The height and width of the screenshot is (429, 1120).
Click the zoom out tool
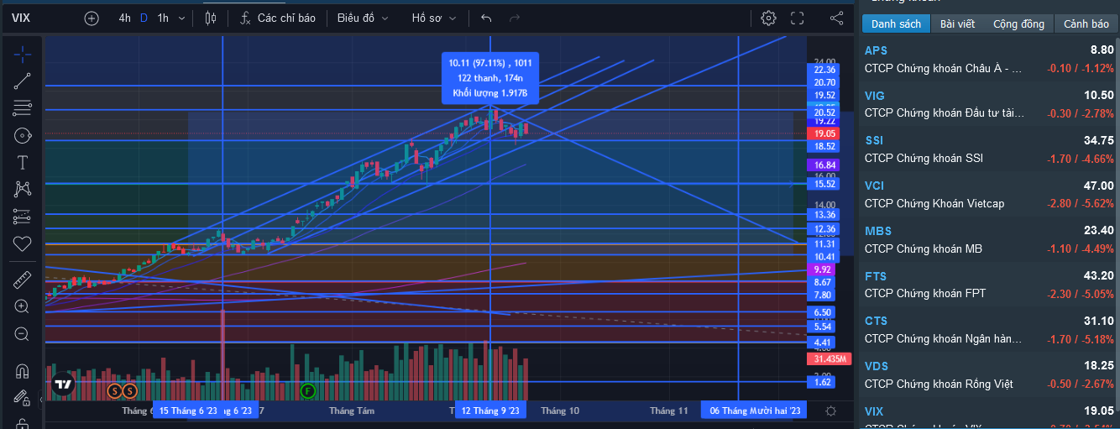pos(22,334)
